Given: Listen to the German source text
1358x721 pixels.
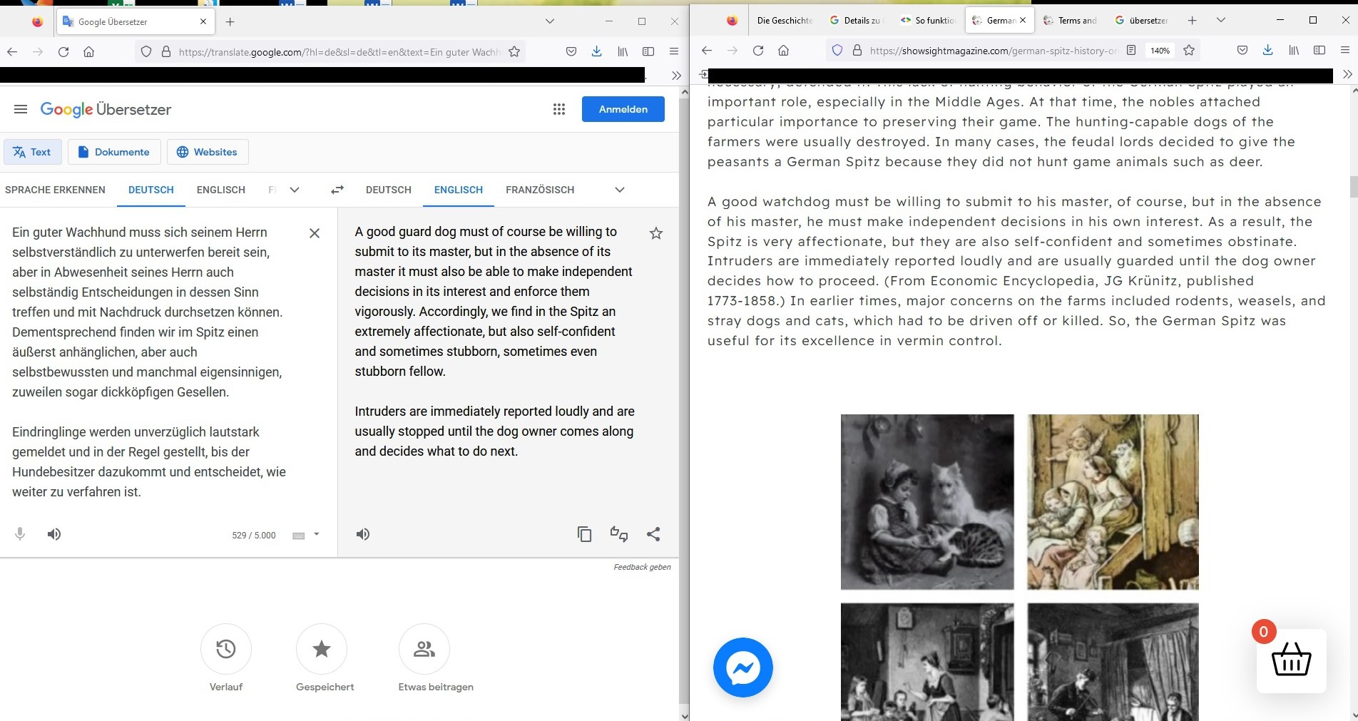Looking at the screenshot, I should point(54,534).
